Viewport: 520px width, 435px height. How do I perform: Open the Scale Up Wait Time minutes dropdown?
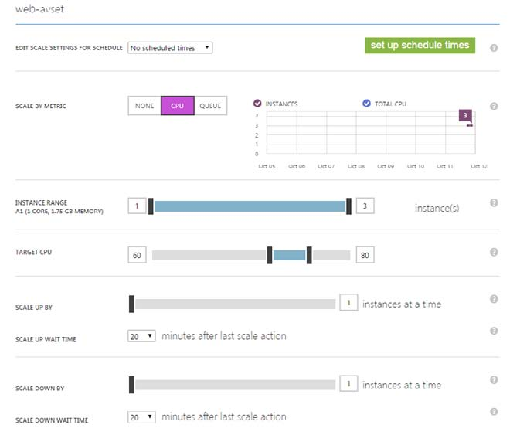(x=141, y=336)
